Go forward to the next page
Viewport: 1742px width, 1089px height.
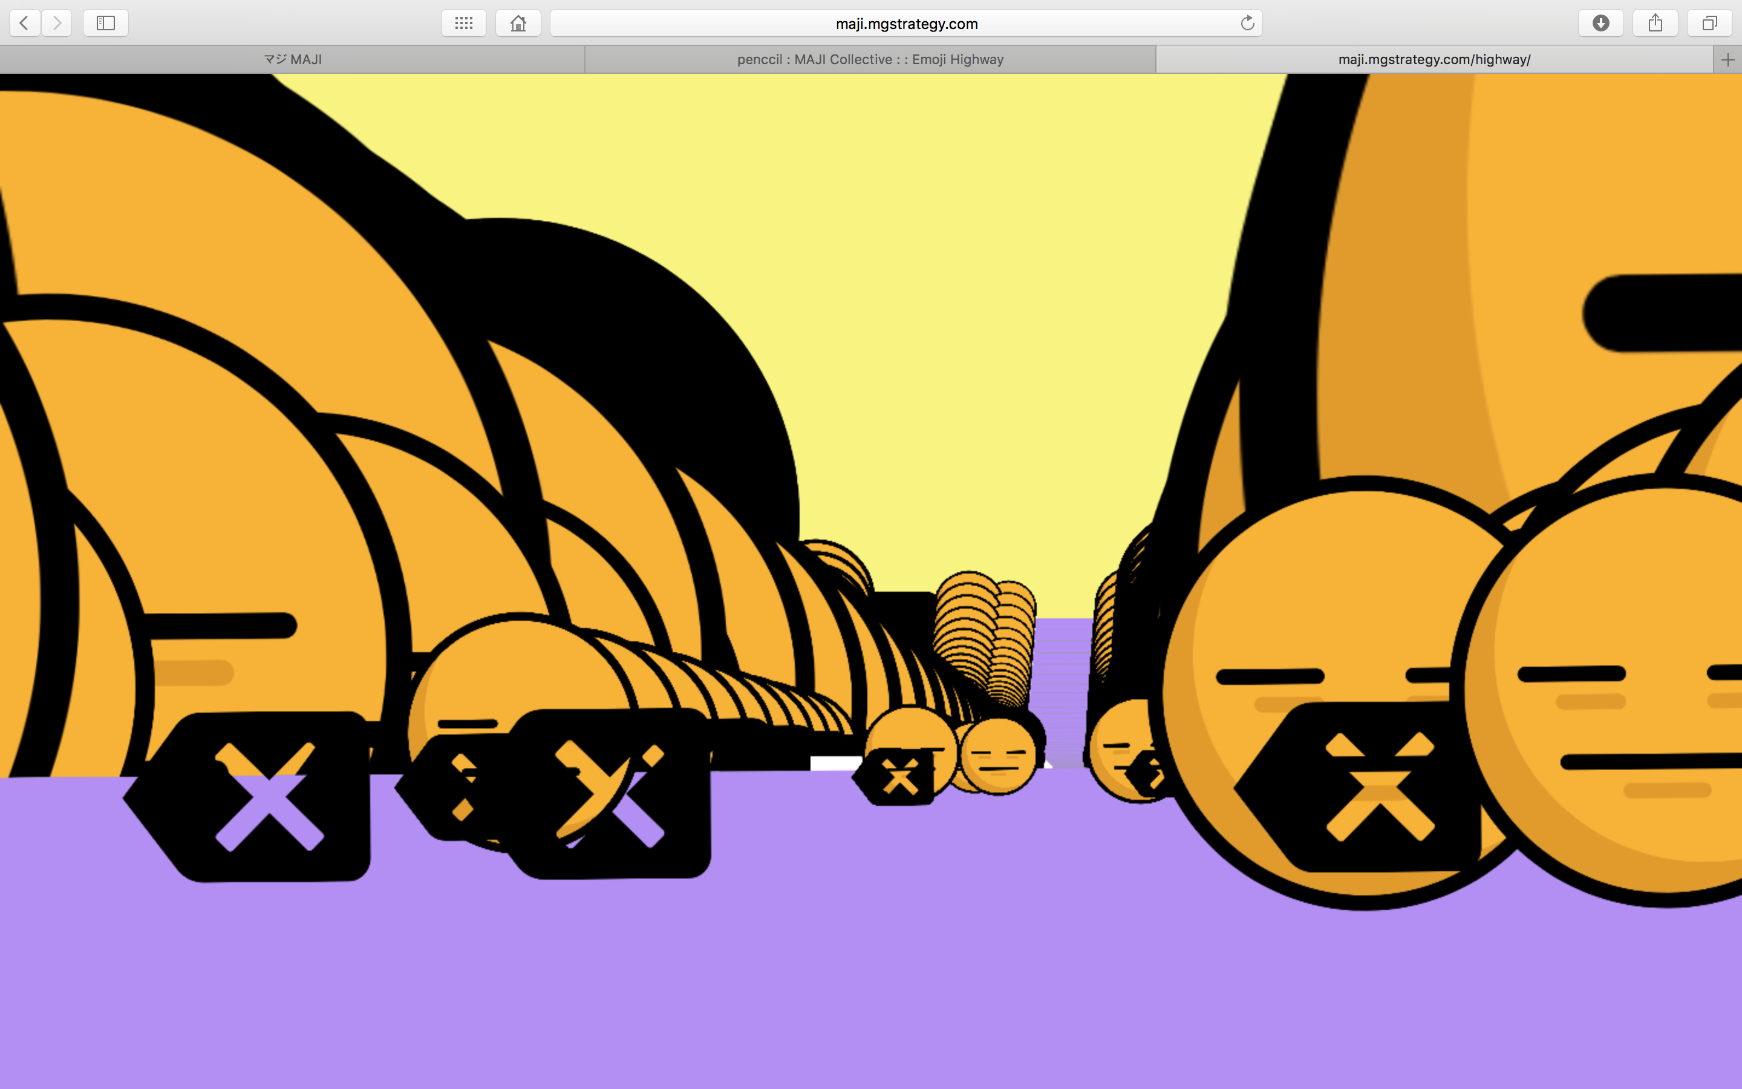coord(56,23)
